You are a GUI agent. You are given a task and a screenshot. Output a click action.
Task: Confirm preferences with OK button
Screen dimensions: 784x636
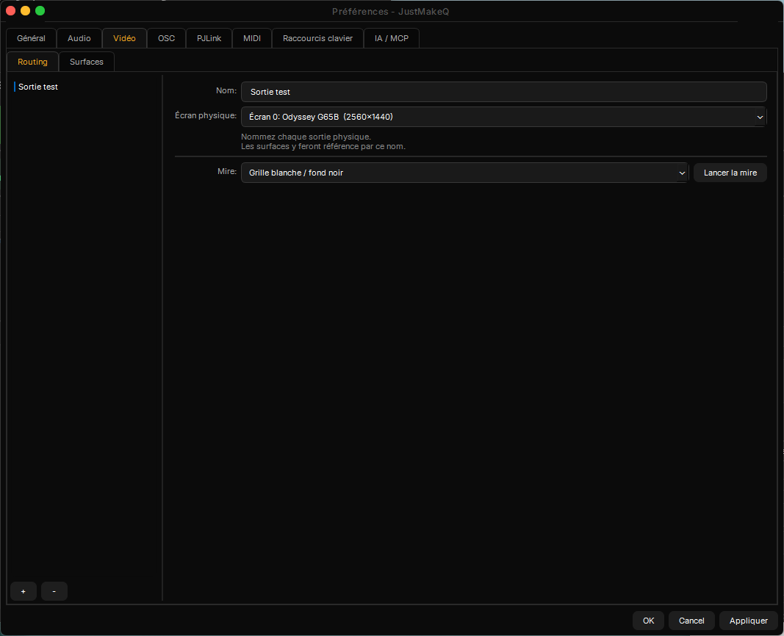click(649, 621)
